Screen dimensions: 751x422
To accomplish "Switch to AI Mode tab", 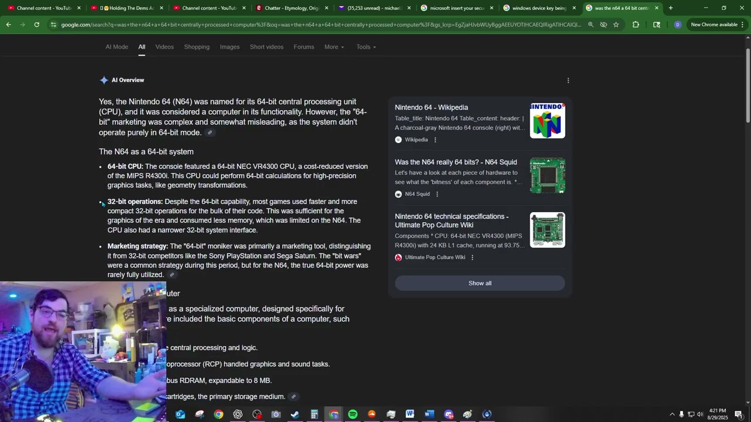I will (x=117, y=47).
